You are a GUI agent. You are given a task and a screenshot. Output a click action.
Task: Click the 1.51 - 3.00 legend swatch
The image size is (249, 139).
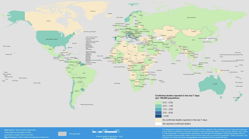pos(158,109)
